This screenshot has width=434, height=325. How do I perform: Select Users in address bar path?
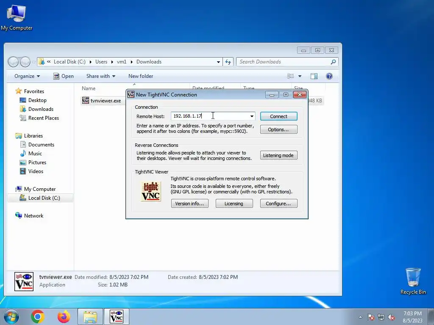click(x=101, y=62)
